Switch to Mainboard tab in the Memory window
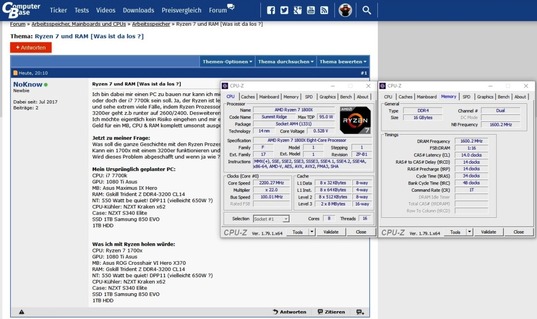Screen dimensions: 537x319 [427, 97]
